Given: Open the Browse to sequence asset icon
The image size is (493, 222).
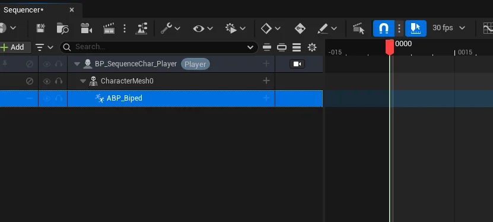Looking at the screenshot, I should 63,28.
